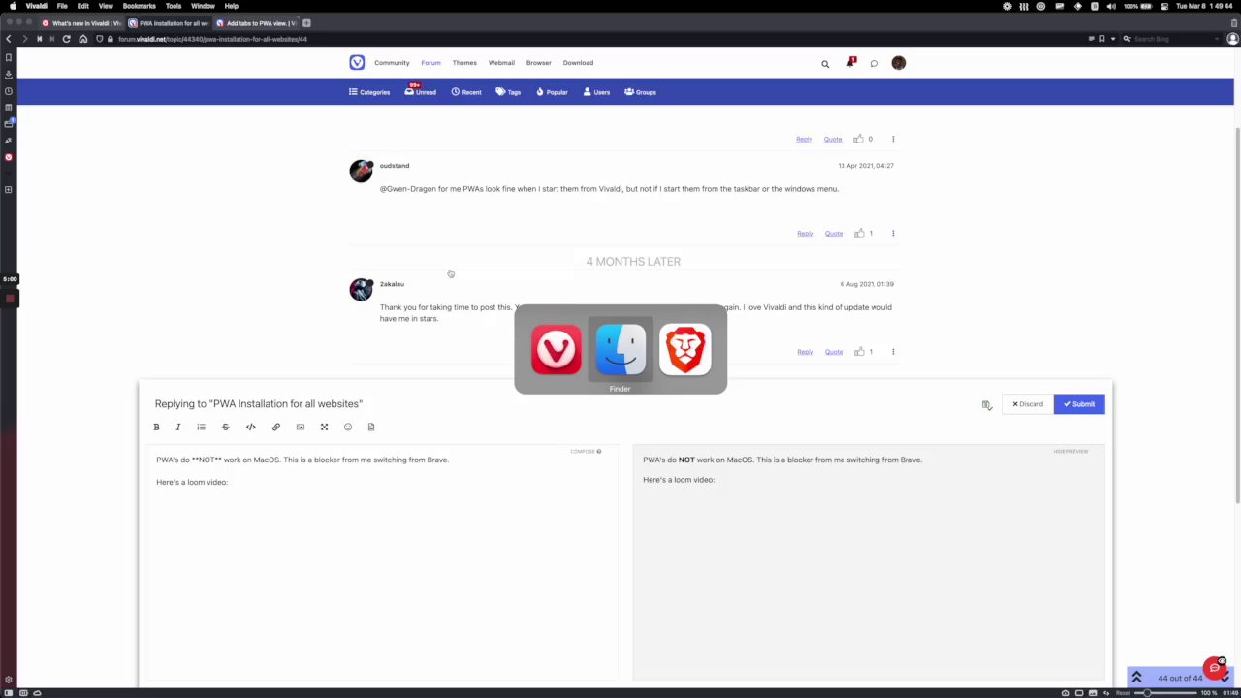The width and height of the screenshot is (1241, 698).
Task: Discard the reply draft
Action: pos(1028,404)
